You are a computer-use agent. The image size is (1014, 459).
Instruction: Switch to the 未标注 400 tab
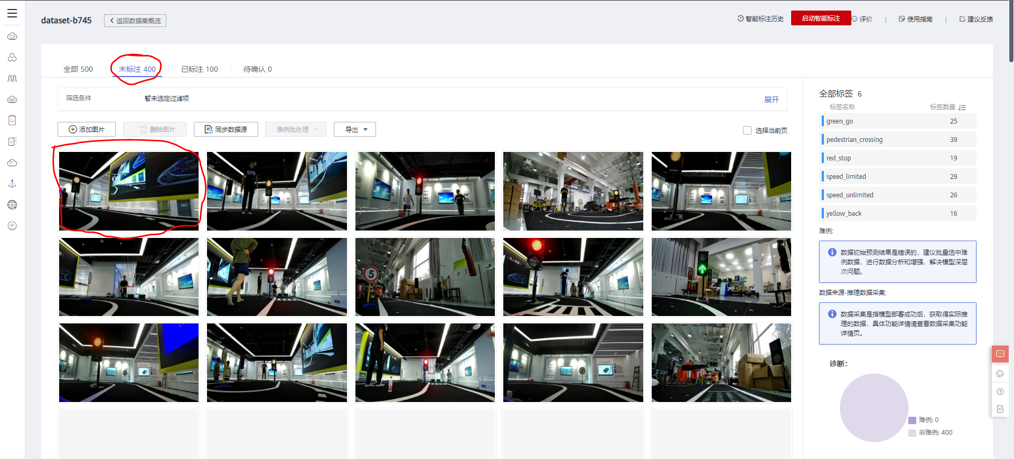click(137, 69)
